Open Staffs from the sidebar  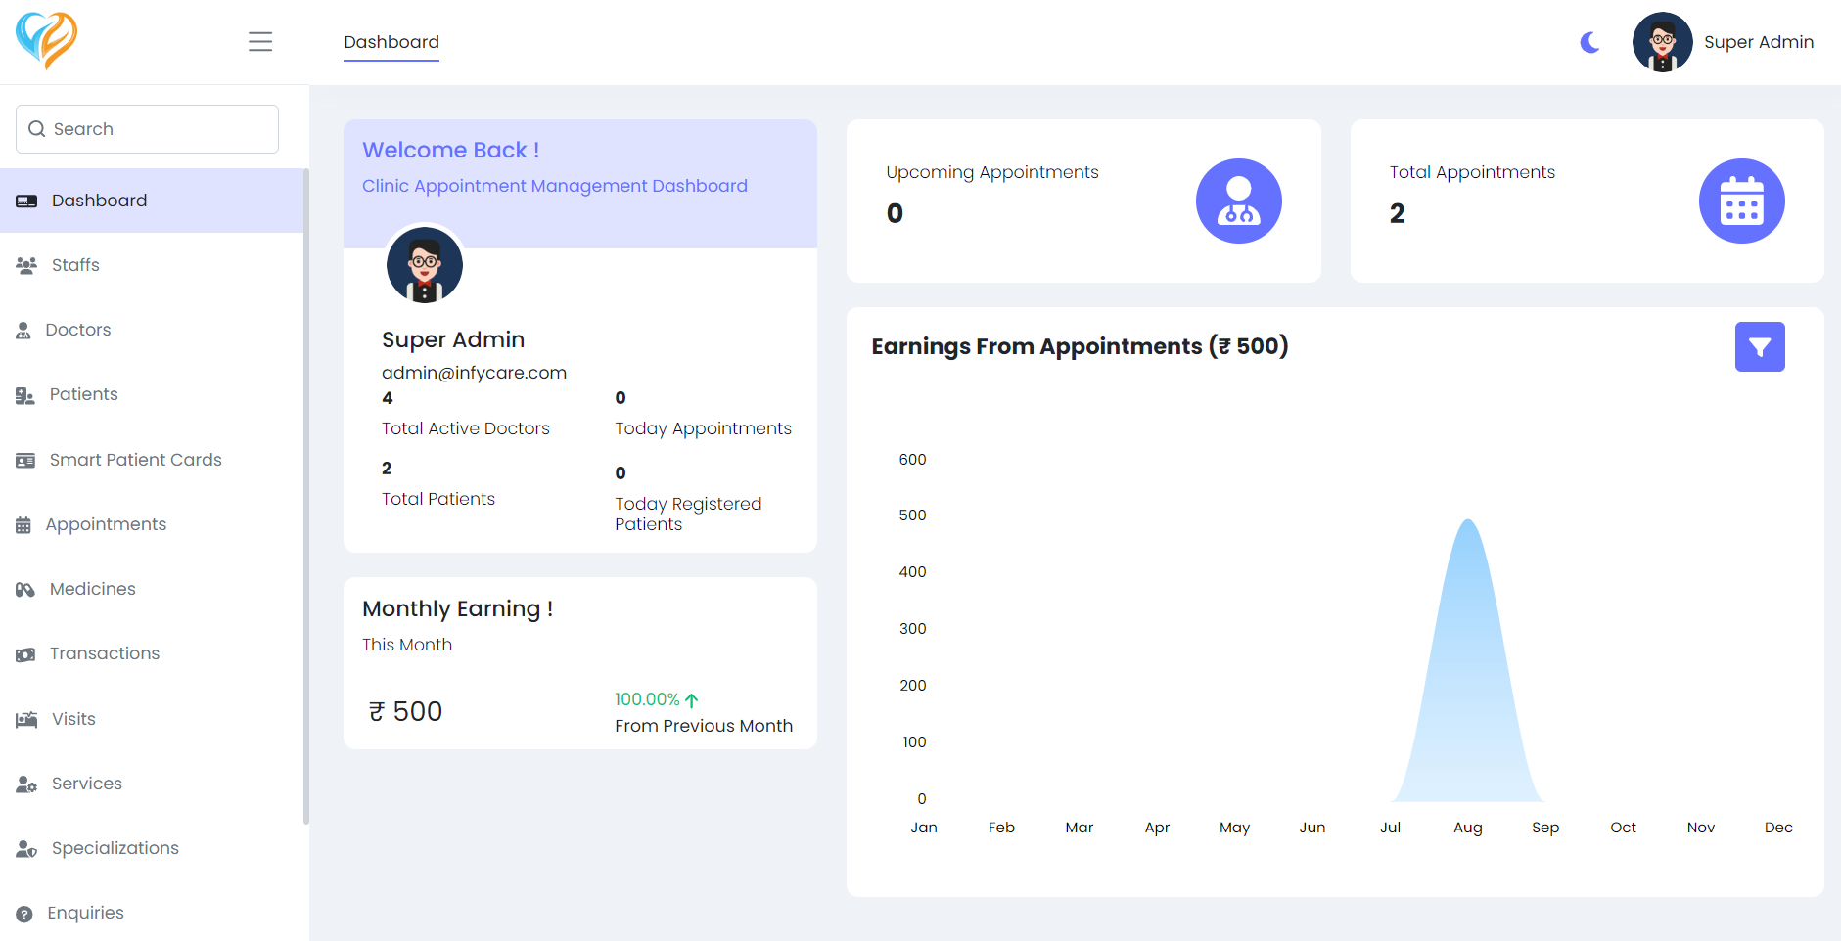75,265
